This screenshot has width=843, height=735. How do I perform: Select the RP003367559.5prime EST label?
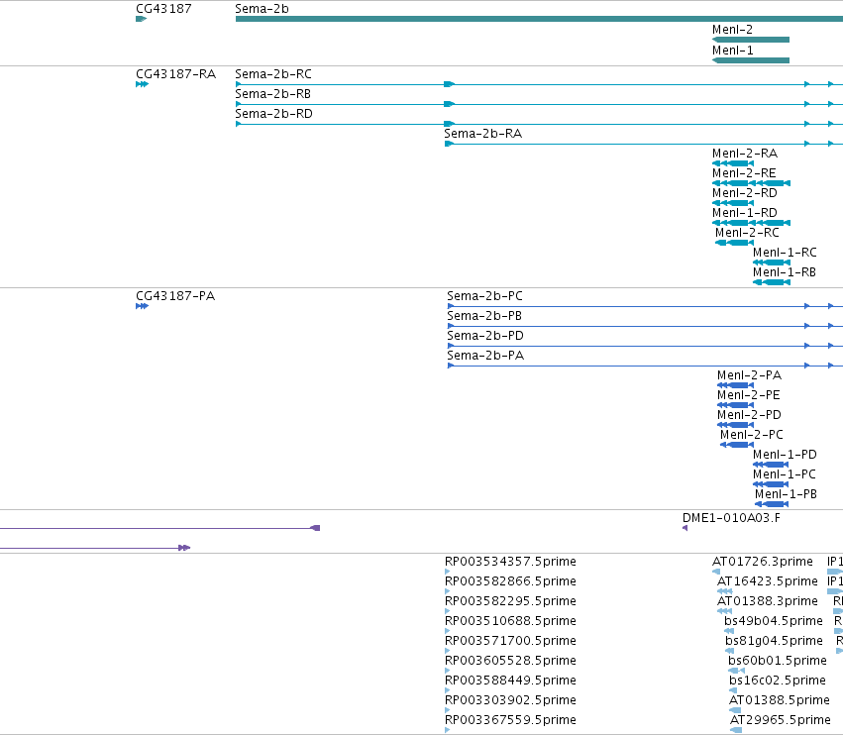[510, 720]
